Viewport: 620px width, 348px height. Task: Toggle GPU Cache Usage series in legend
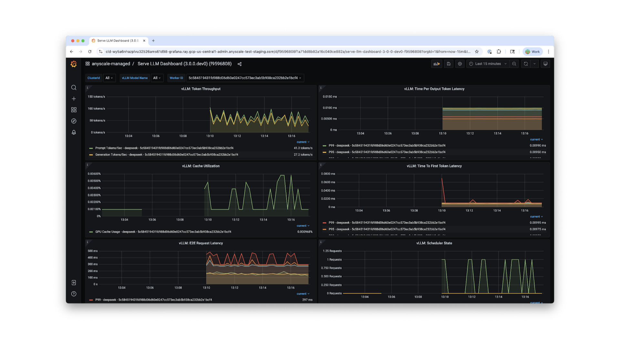[x=163, y=232]
